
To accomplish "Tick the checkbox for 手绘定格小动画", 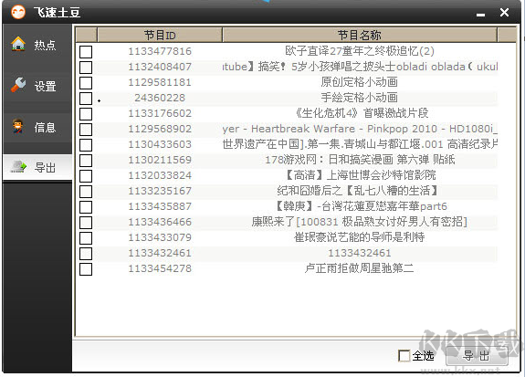I will pos(86,99).
